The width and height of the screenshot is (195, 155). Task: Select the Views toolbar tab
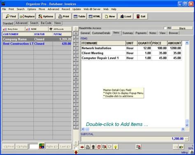coord(58,23)
